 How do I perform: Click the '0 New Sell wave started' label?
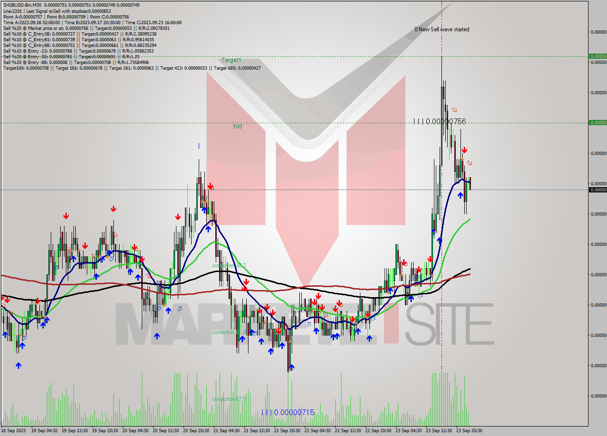(442, 29)
